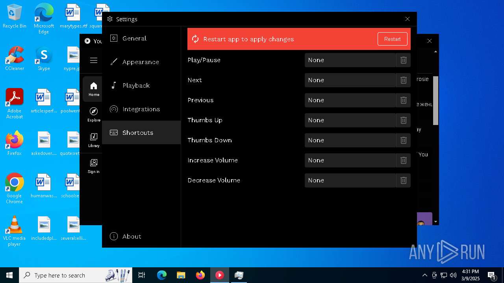Open hamburger menu in YouTube Music window
This screenshot has height=283, width=504.
tap(94, 60)
